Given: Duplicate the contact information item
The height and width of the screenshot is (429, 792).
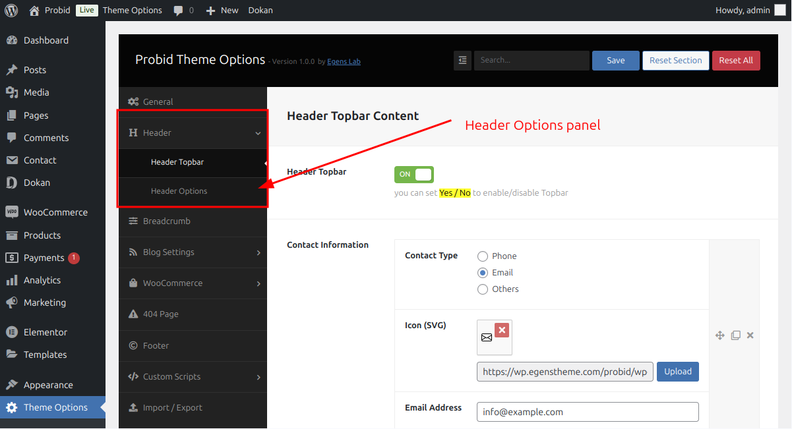Looking at the screenshot, I should pos(736,335).
